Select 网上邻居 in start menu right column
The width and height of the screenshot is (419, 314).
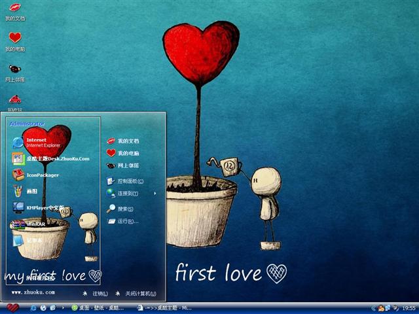pyautogui.click(x=123, y=166)
